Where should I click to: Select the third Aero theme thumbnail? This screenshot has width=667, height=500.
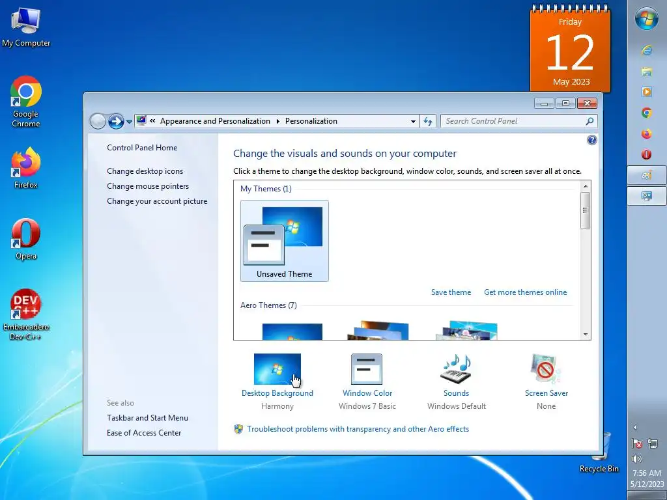[466, 331]
